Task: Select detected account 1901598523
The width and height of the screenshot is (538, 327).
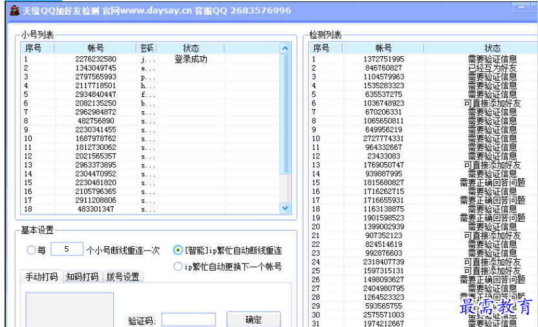Action: click(x=383, y=218)
